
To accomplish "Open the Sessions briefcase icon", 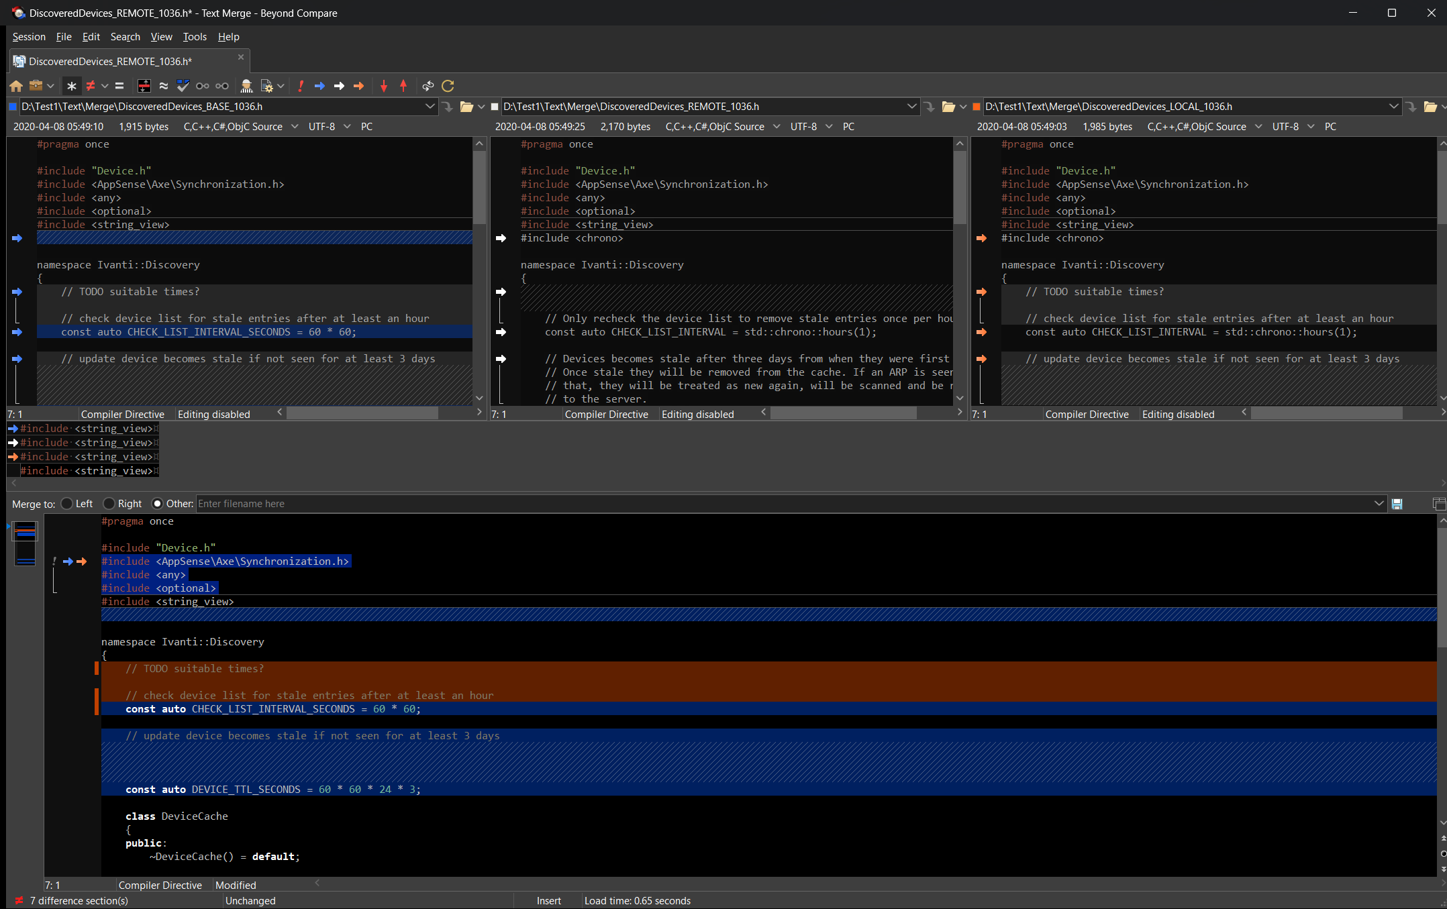I will click(x=36, y=86).
